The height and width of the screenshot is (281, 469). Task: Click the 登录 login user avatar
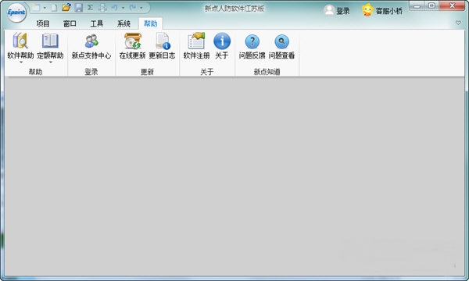[337, 11]
